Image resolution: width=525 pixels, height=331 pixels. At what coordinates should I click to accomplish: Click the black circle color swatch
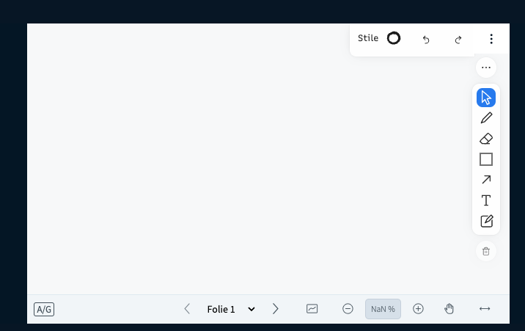(394, 38)
